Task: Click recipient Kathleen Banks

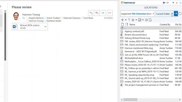Action: coord(54,21)
